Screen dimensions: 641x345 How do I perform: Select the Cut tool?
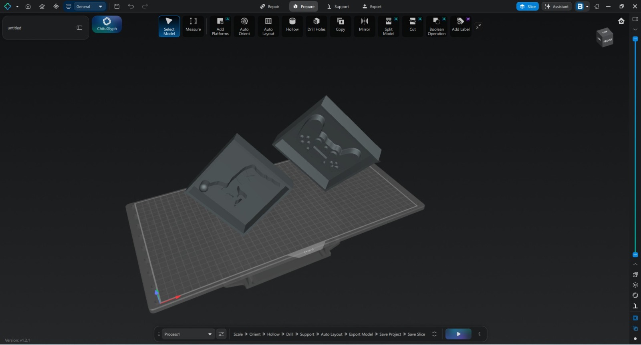[x=413, y=26]
